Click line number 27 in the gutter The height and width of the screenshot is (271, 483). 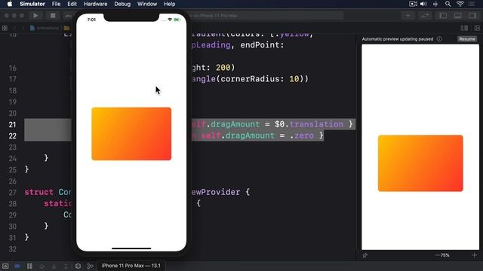click(12, 193)
